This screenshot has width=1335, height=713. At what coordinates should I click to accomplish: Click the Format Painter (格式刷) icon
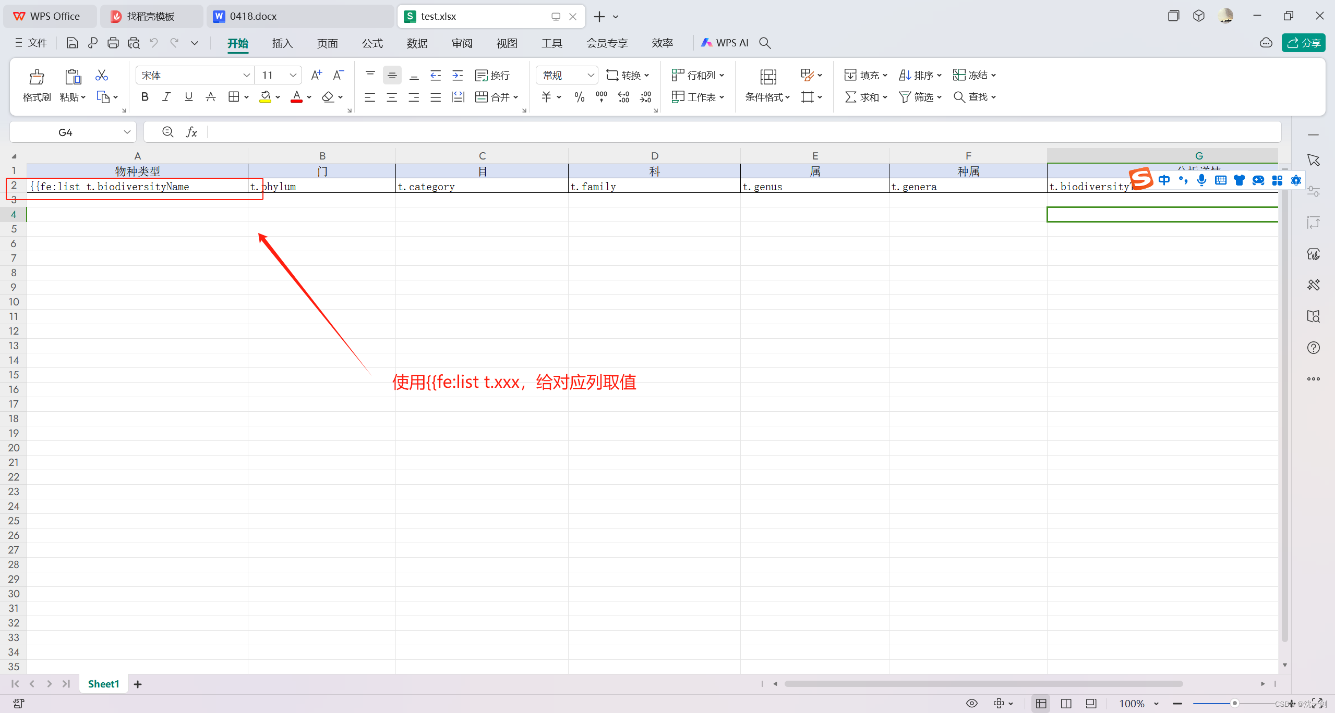click(37, 77)
